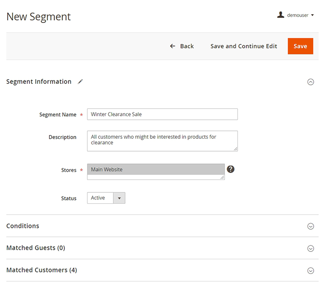Focus the Description text area
Image resolution: width=324 pixels, height=289 pixels.
pos(162,140)
